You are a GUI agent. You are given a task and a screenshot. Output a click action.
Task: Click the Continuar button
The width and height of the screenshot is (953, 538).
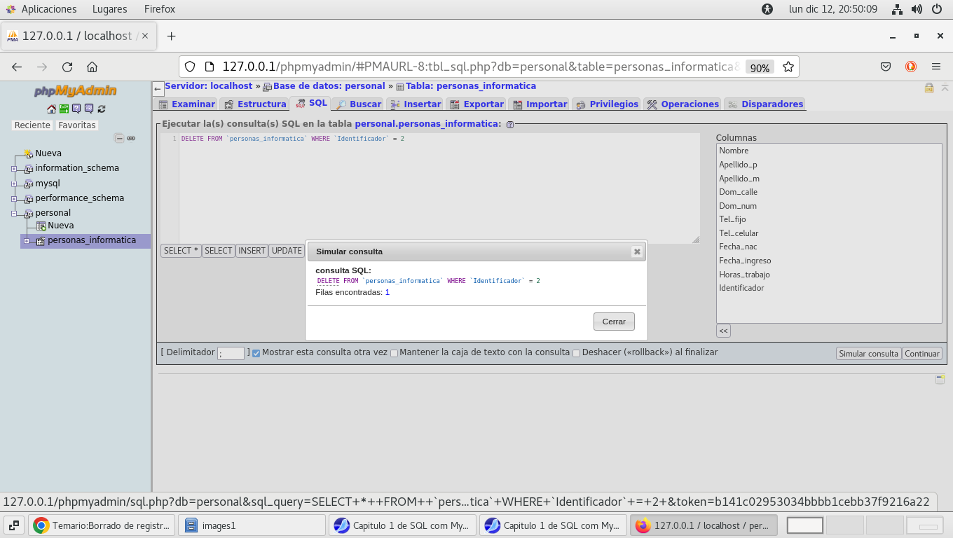[x=921, y=354]
